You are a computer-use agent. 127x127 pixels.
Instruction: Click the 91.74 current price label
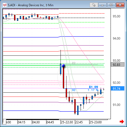tap(118, 88)
